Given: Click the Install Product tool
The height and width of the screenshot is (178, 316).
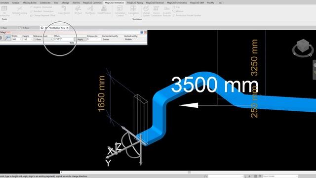Looking at the screenshot, I should [x=104, y=10].
